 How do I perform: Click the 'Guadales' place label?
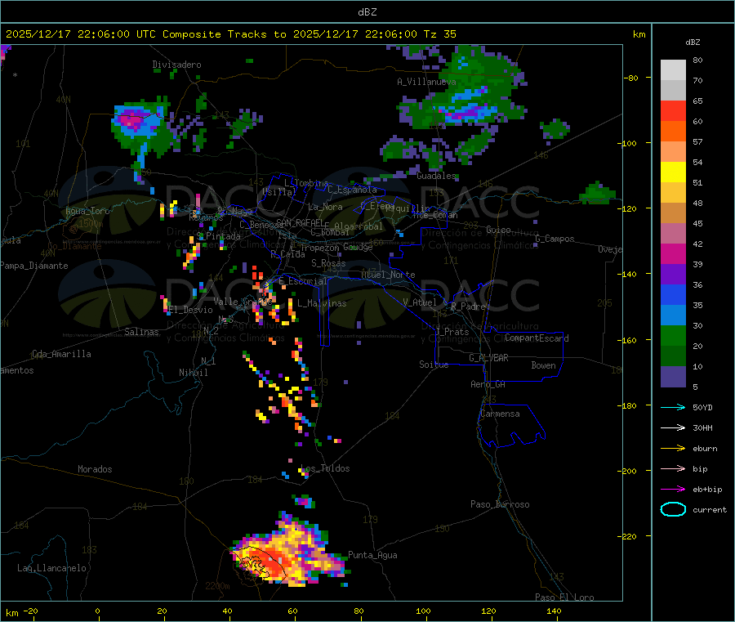[x=436, y=176]
